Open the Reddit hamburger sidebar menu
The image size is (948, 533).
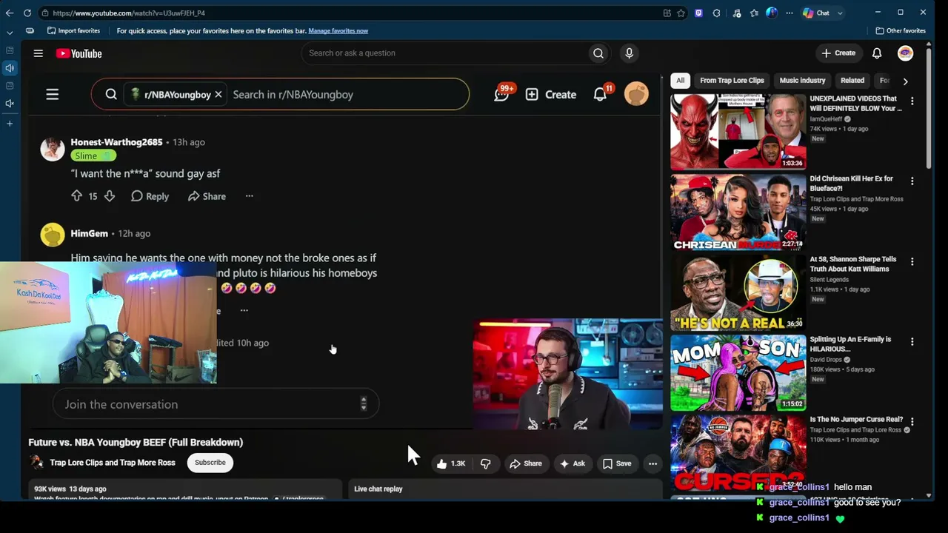pyautogui.click(x=53, y=95)
